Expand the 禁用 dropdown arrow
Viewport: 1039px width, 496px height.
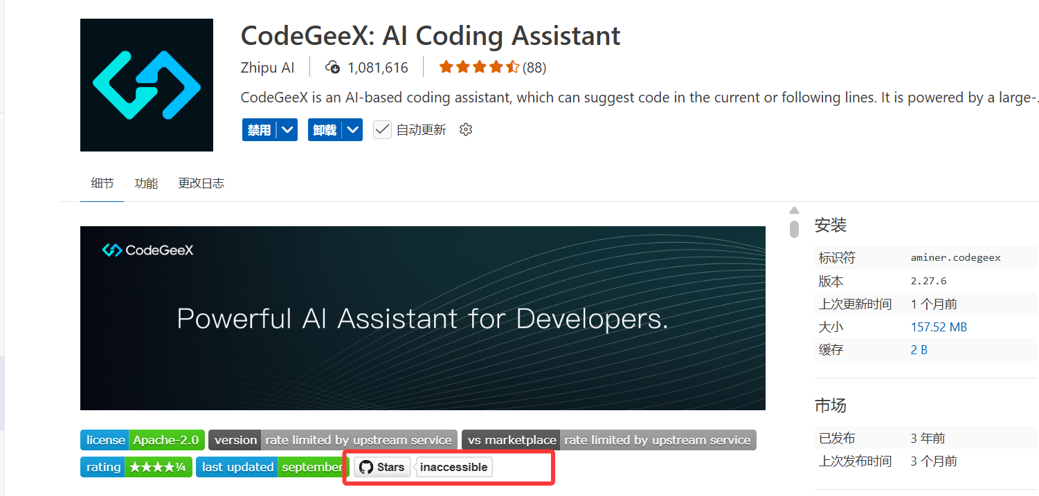(x=287, y=129)
